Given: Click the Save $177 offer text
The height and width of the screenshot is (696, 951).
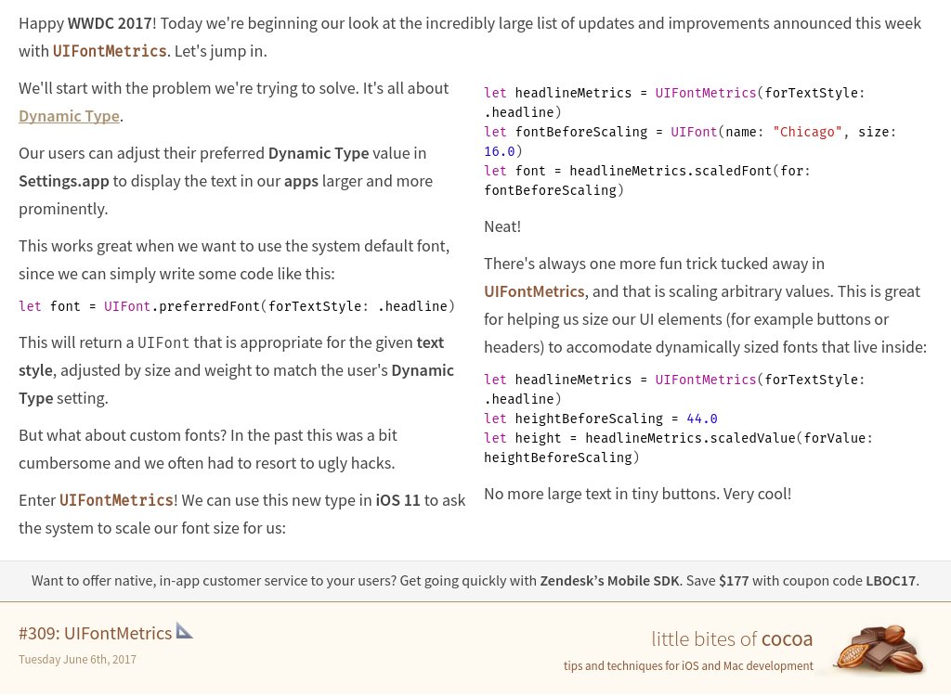Looking at the screenshot, I should coord(718,581).
